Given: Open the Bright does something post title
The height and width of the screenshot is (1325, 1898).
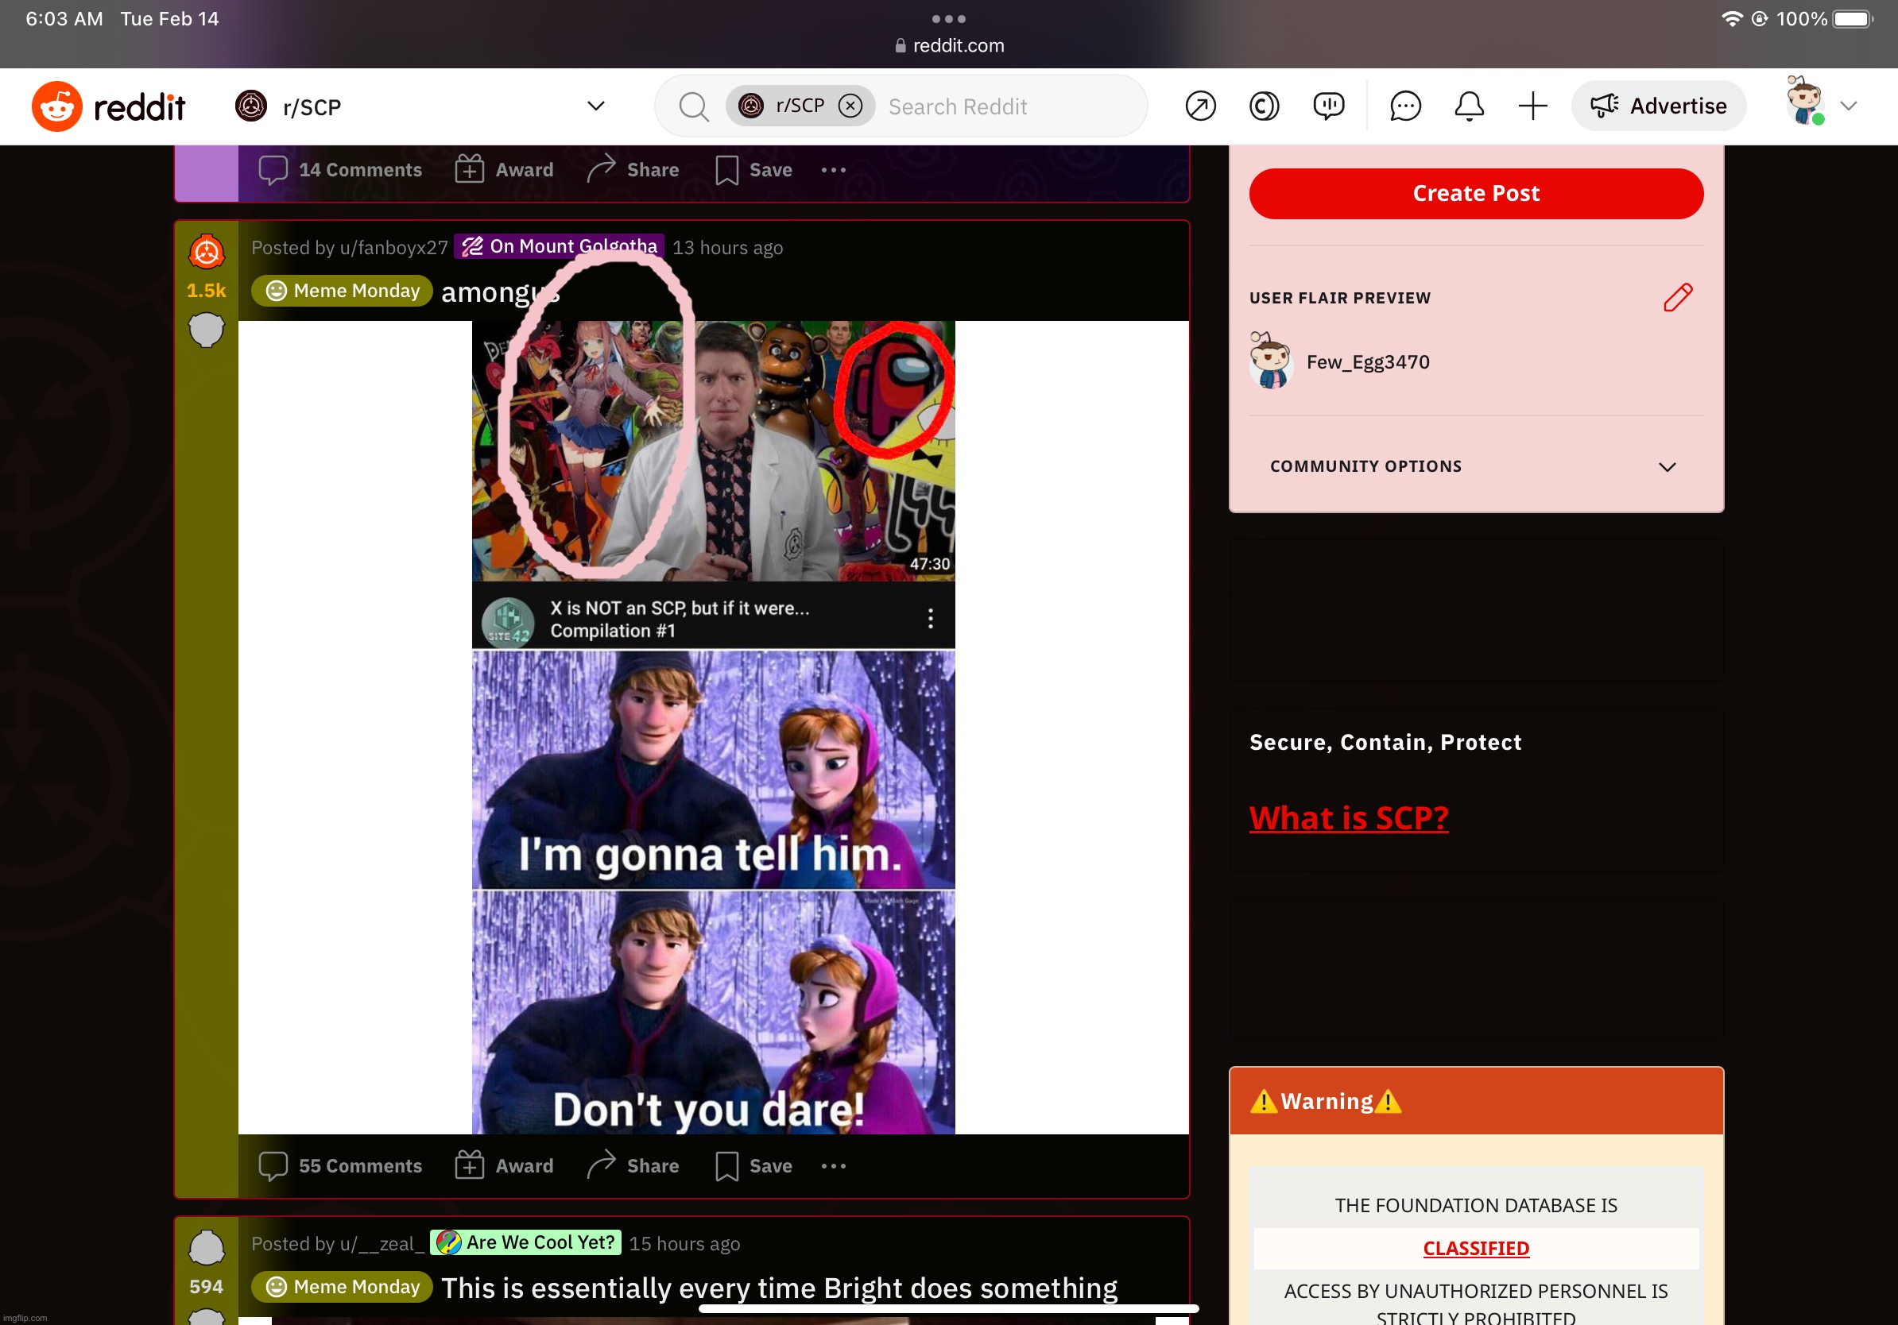Looking at the screenshot, I should click(779, 1288).
